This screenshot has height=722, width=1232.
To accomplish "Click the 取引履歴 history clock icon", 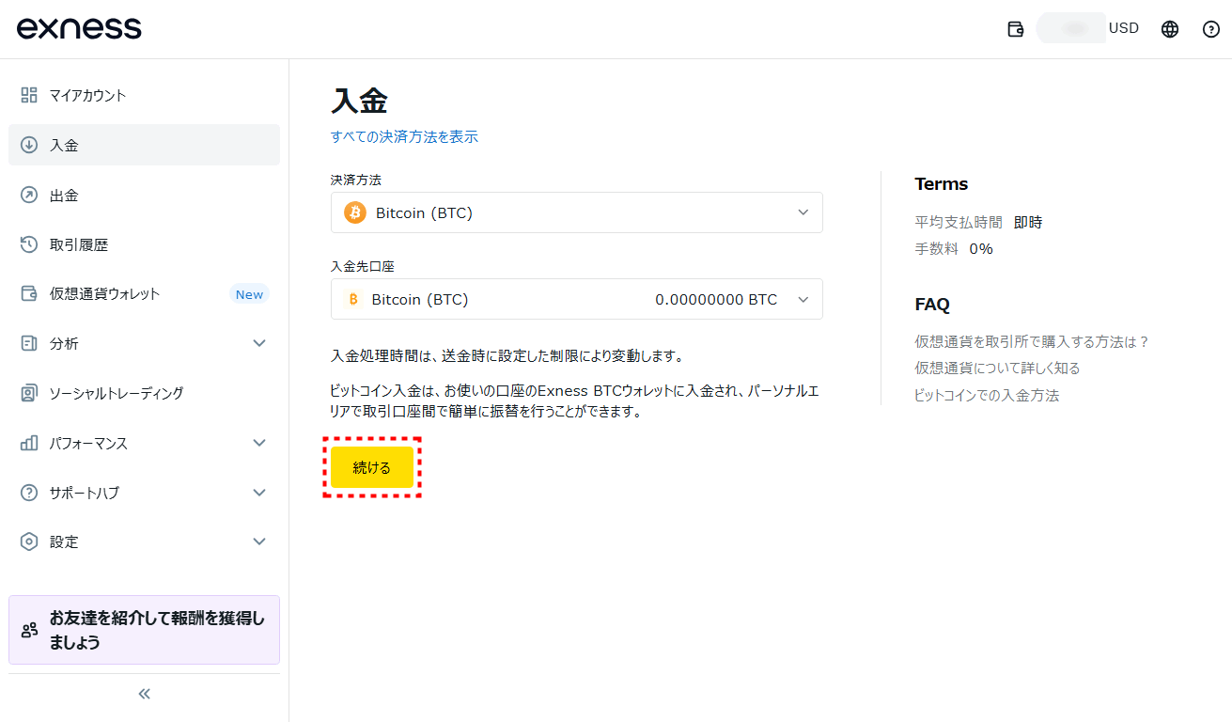I will 29,244.
